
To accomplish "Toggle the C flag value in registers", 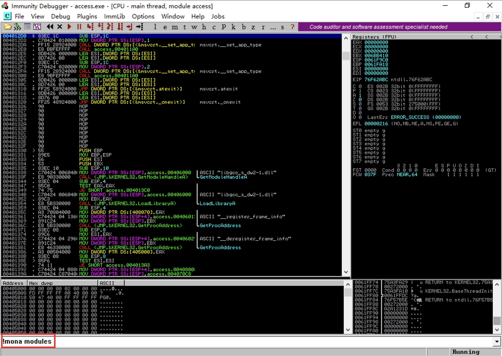I will [360, 86].
